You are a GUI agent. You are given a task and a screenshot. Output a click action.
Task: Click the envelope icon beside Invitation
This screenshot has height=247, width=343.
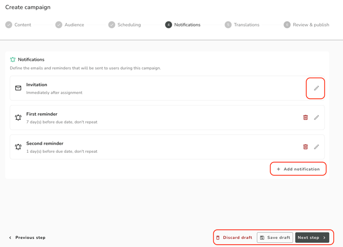pos(18,88)
